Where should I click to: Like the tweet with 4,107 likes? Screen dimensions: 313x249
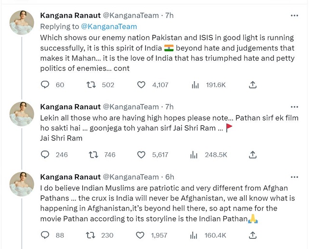coord(141,85)
